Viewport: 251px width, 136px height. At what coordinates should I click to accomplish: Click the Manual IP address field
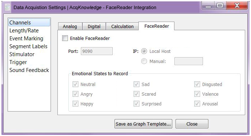(x=189, y=61)
